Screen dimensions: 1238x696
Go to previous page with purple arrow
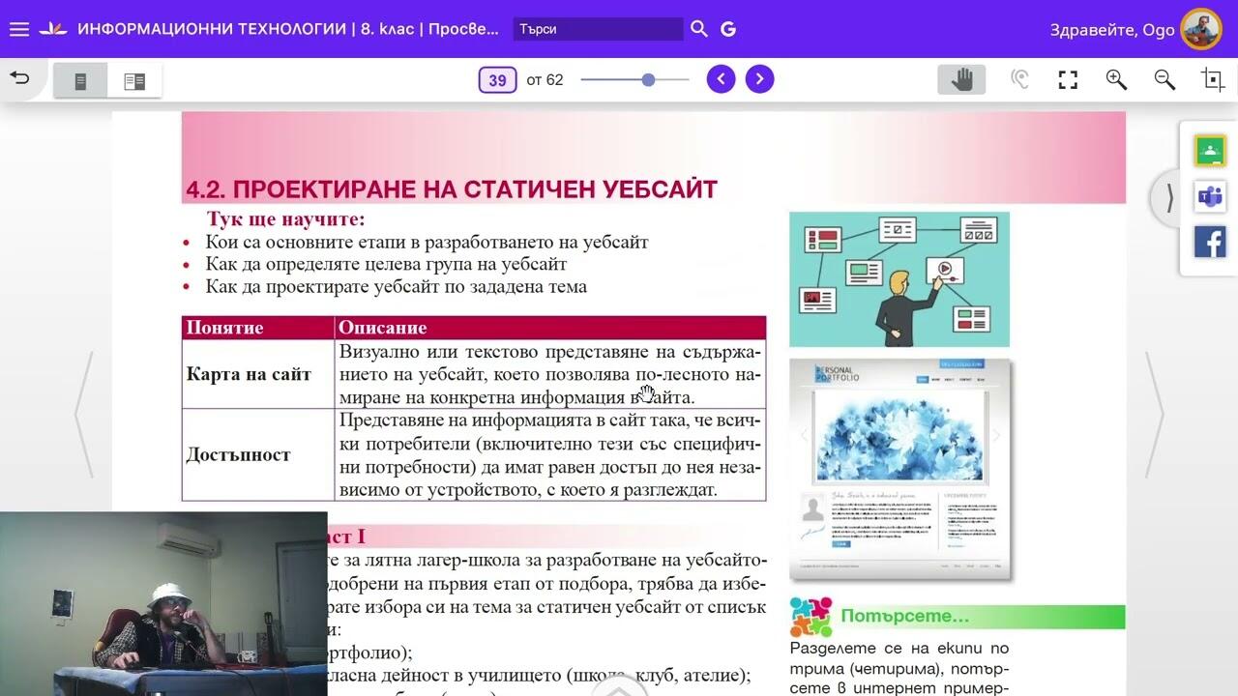coord(721,79)
